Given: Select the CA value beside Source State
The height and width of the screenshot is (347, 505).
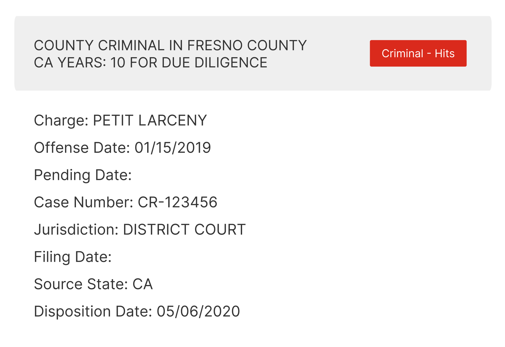Looking at the screenshot, I should (x=143, y=284).
